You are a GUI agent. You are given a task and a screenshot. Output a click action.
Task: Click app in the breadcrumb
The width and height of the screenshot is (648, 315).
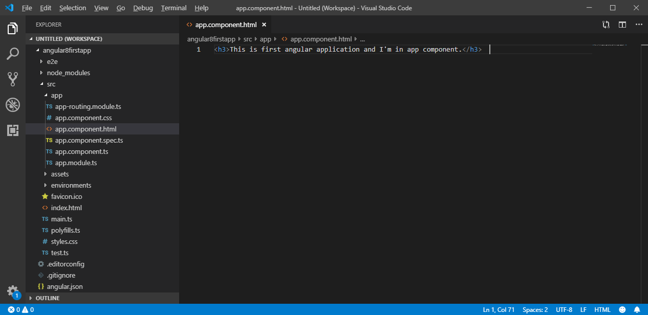(266, 39)
